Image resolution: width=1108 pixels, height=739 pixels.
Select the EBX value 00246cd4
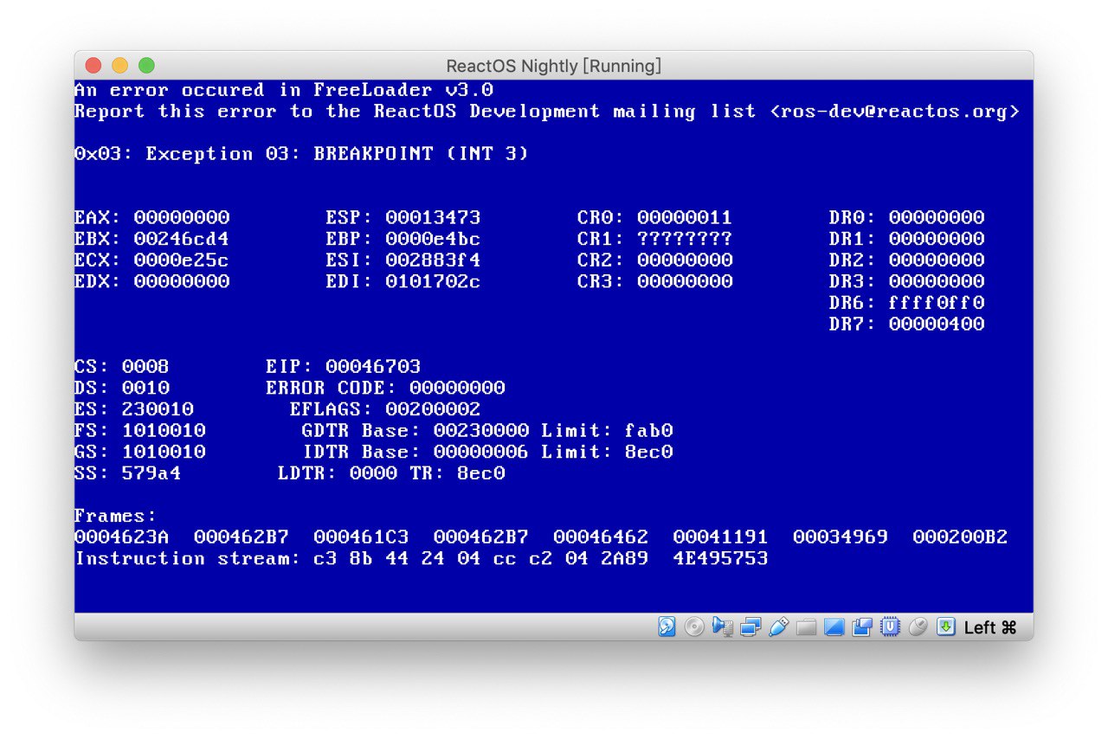[x=182, y=239]
